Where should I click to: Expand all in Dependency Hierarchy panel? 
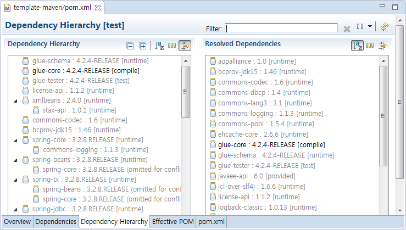coord(142,46)
